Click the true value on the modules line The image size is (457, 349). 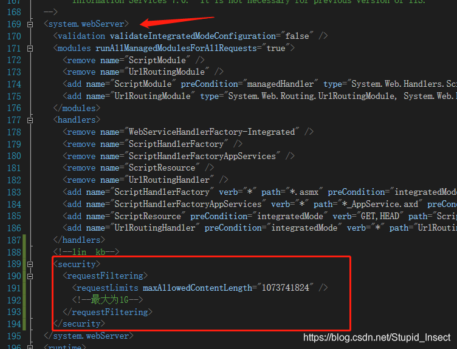click(x=276, y=48)
